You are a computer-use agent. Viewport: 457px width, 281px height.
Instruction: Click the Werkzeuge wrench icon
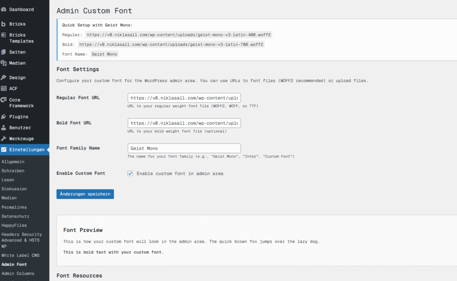pos(4,139)
